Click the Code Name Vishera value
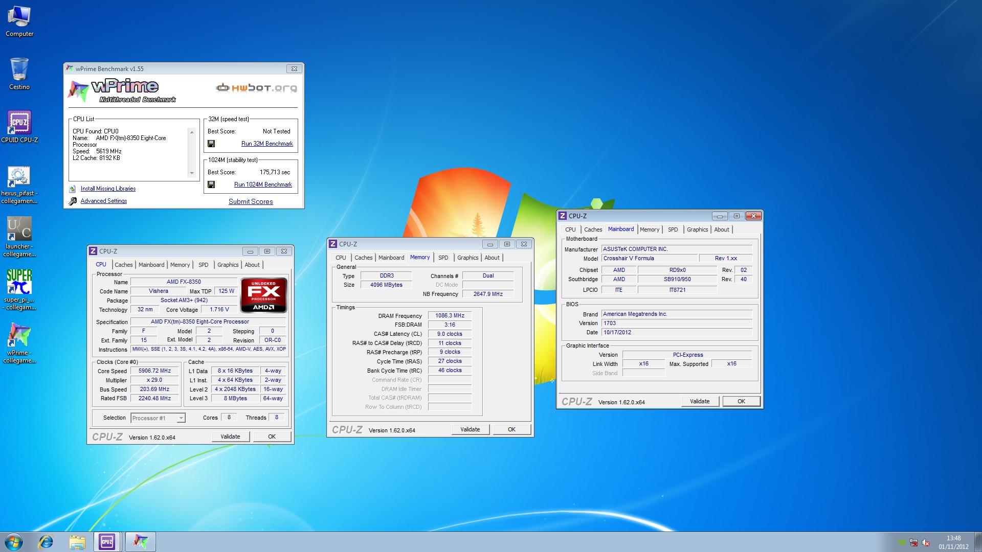 pos(159,291)
